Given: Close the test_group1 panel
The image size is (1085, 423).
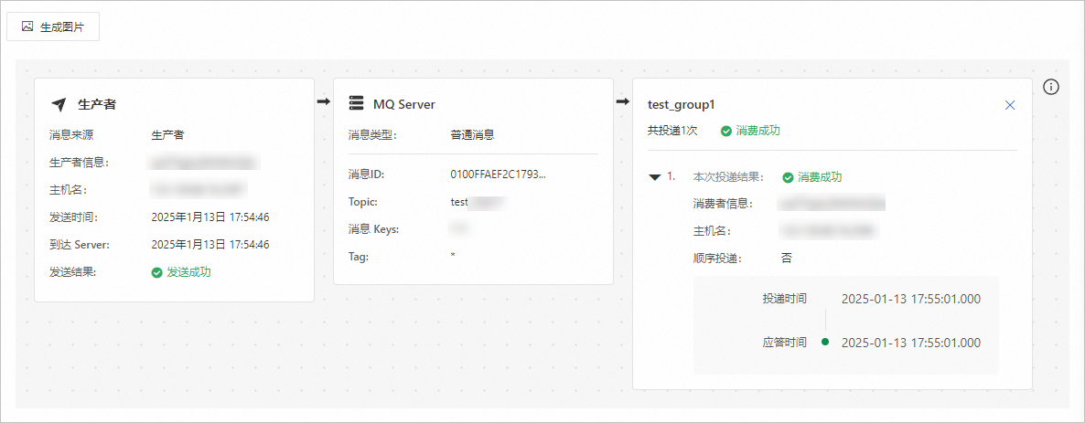Looking at the screenshot, I should click(1010, 105).
